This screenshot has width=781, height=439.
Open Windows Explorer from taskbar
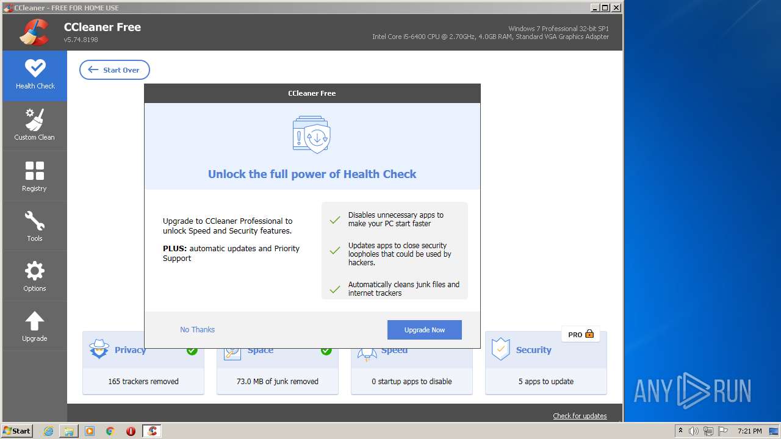point(69,431)
